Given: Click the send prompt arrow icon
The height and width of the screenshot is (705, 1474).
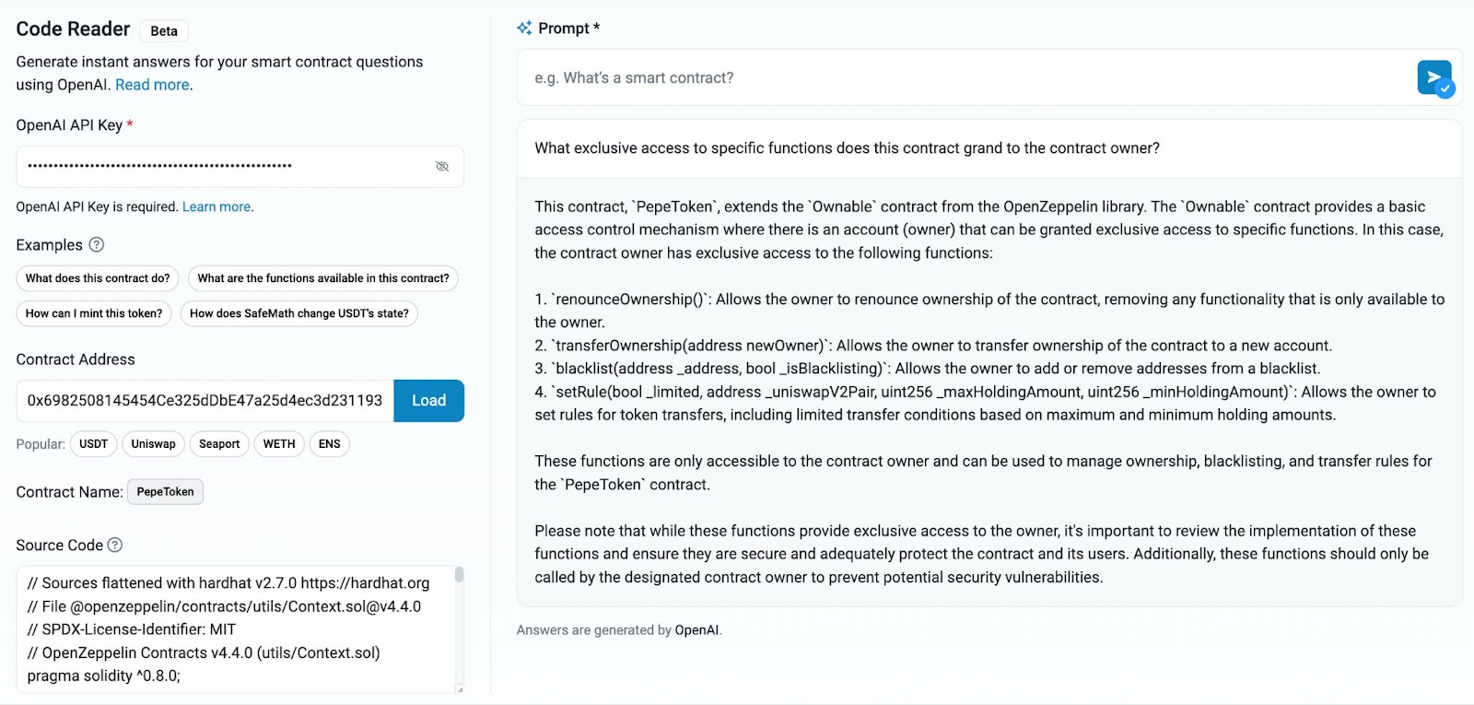Looking at the screenshot, I should (x=1433, y=77).
